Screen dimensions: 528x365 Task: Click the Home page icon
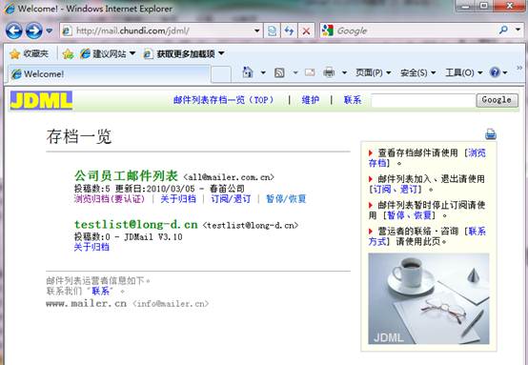pos(248,72)
